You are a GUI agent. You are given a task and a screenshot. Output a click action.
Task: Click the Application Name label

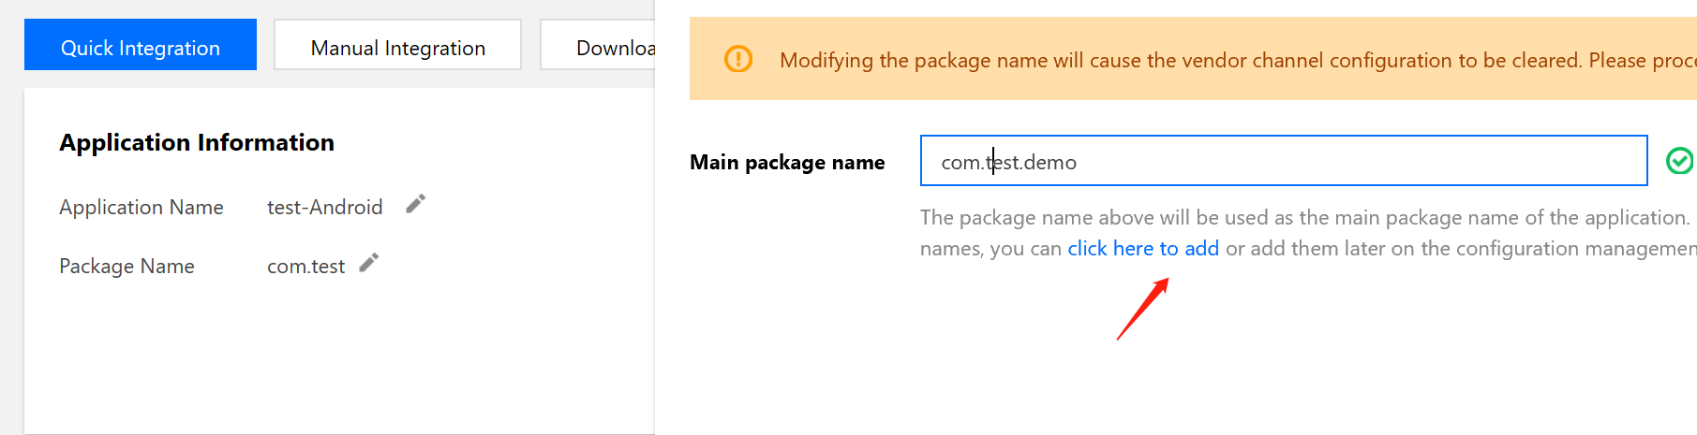coord(141,207)
